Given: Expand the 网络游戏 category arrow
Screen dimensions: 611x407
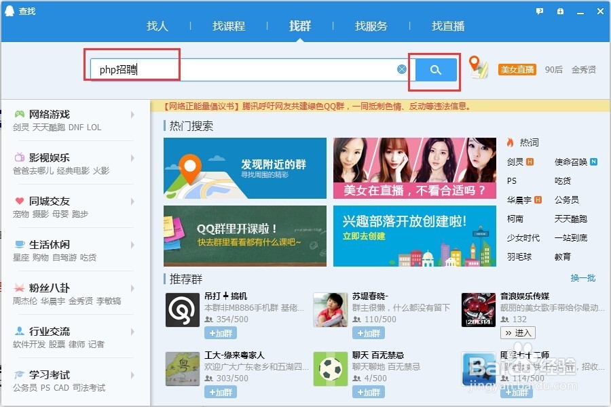Looking at the screenshot, I should [132, 115].
